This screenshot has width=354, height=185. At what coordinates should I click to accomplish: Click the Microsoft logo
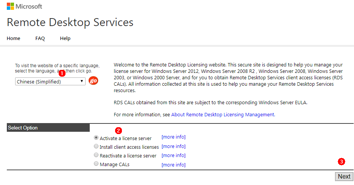[24, 6]
